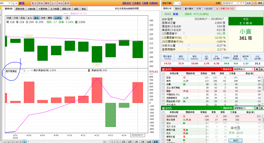The width and height of the screenshot is (264, 143).
Task: Toggle the 均線 chart overlay
Action: [9, 18]
